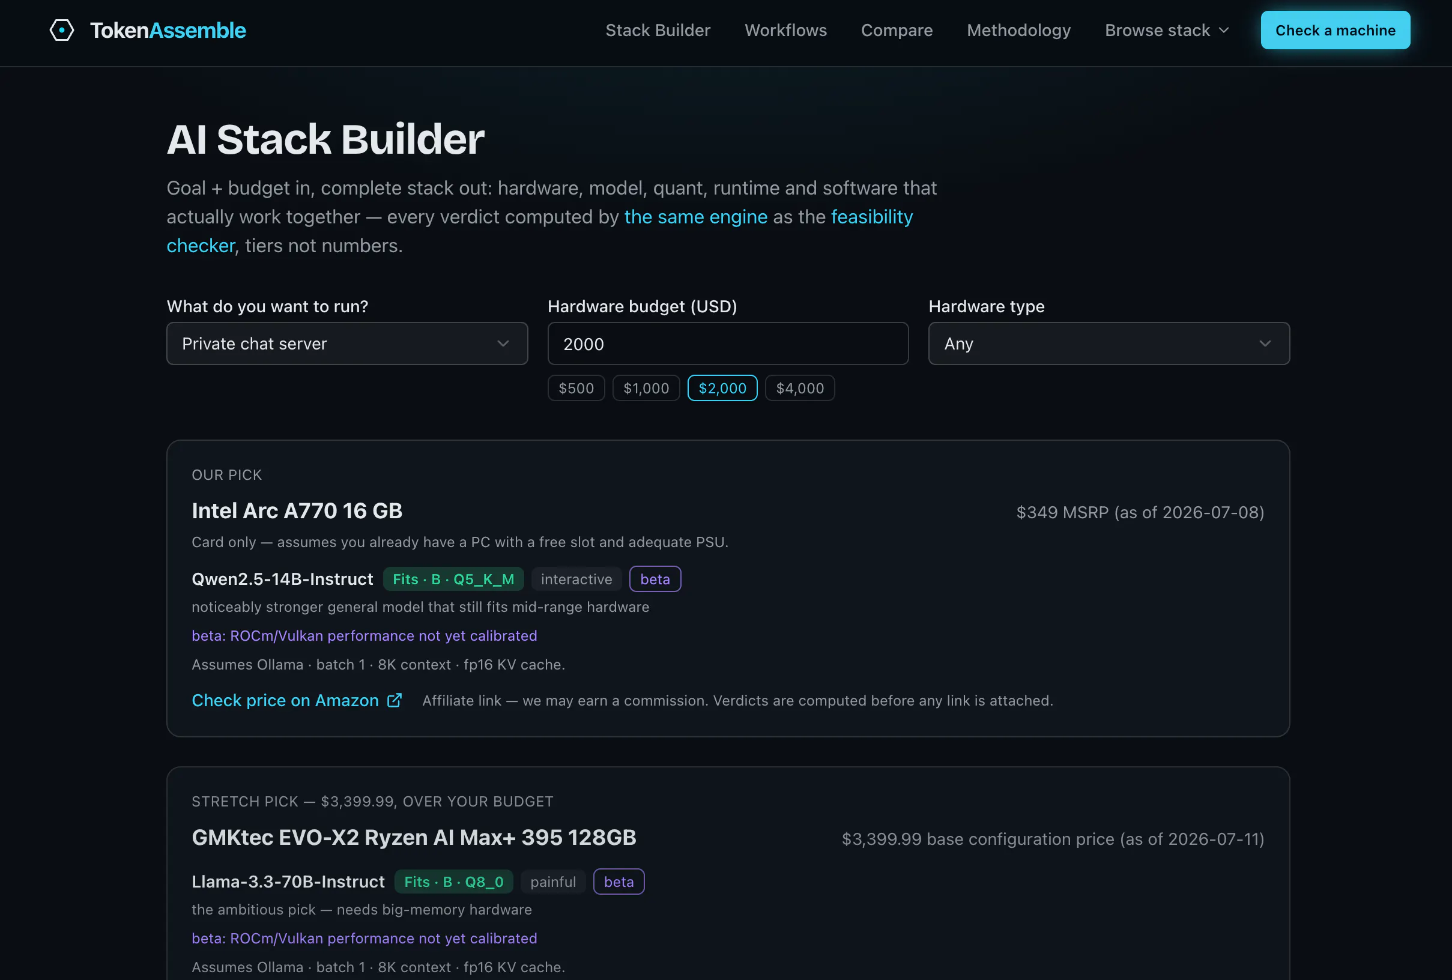Click the external link icon beside Amazon
Screen dimensions: 1452x980
395,700
